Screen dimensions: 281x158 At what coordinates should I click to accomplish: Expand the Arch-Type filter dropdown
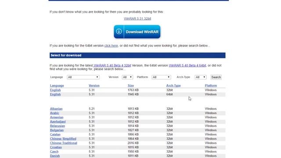pyautogui.click(x=201, y=77)
